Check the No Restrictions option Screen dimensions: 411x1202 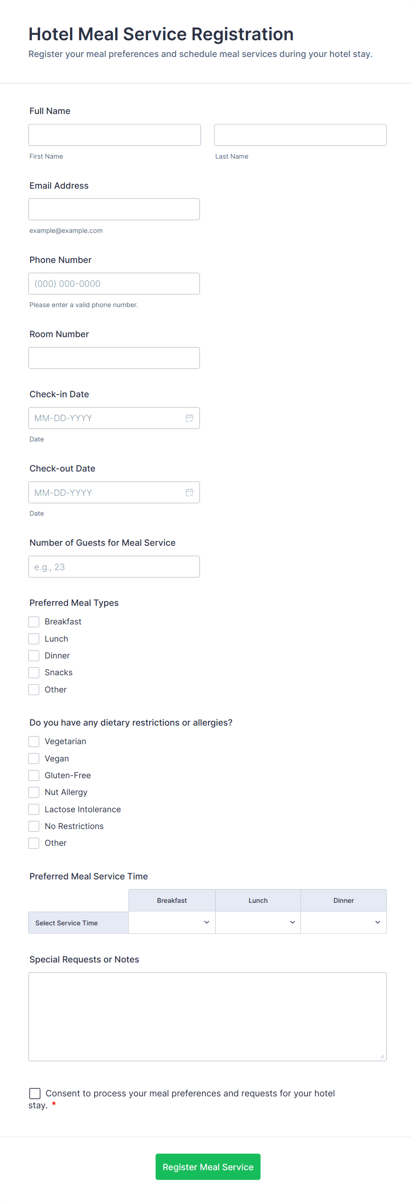34,826
